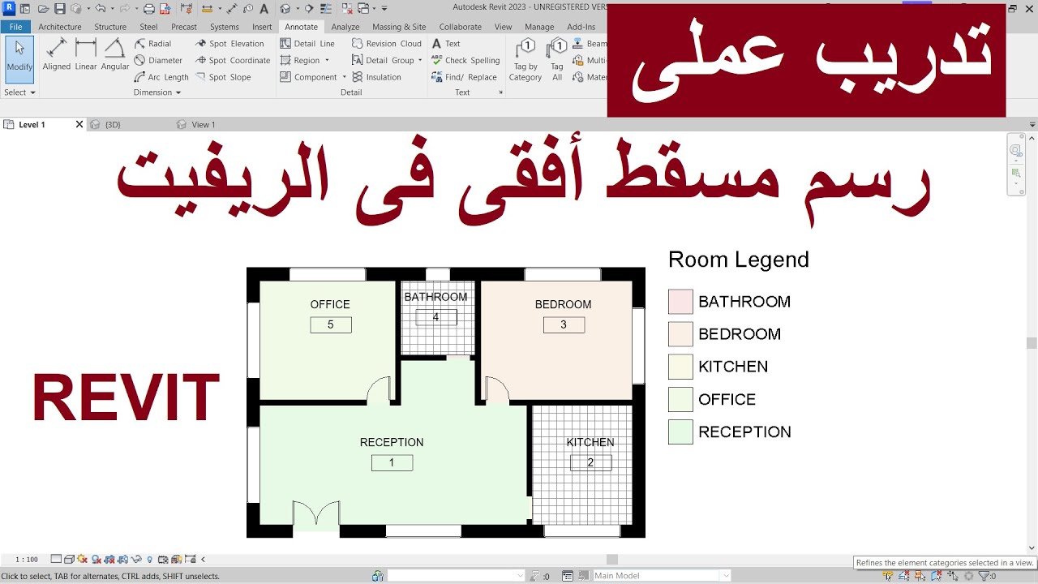This screenshot has width=1038, height=584.
Task: Toggle the Thin Lines button
Action: (326, 9)
